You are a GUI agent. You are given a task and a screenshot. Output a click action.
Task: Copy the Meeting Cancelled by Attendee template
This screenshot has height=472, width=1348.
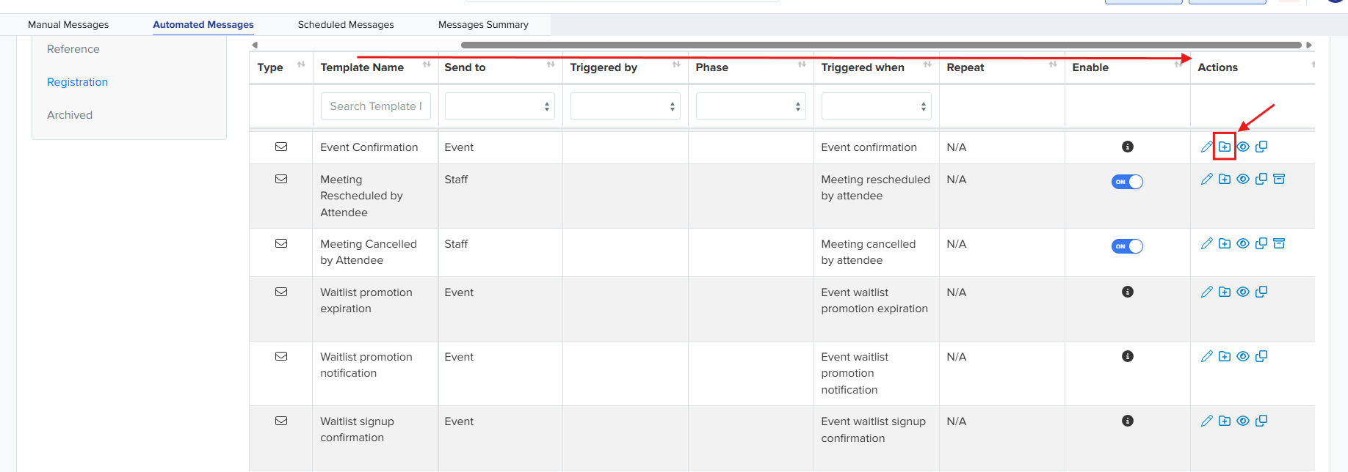pos(1261,243)
